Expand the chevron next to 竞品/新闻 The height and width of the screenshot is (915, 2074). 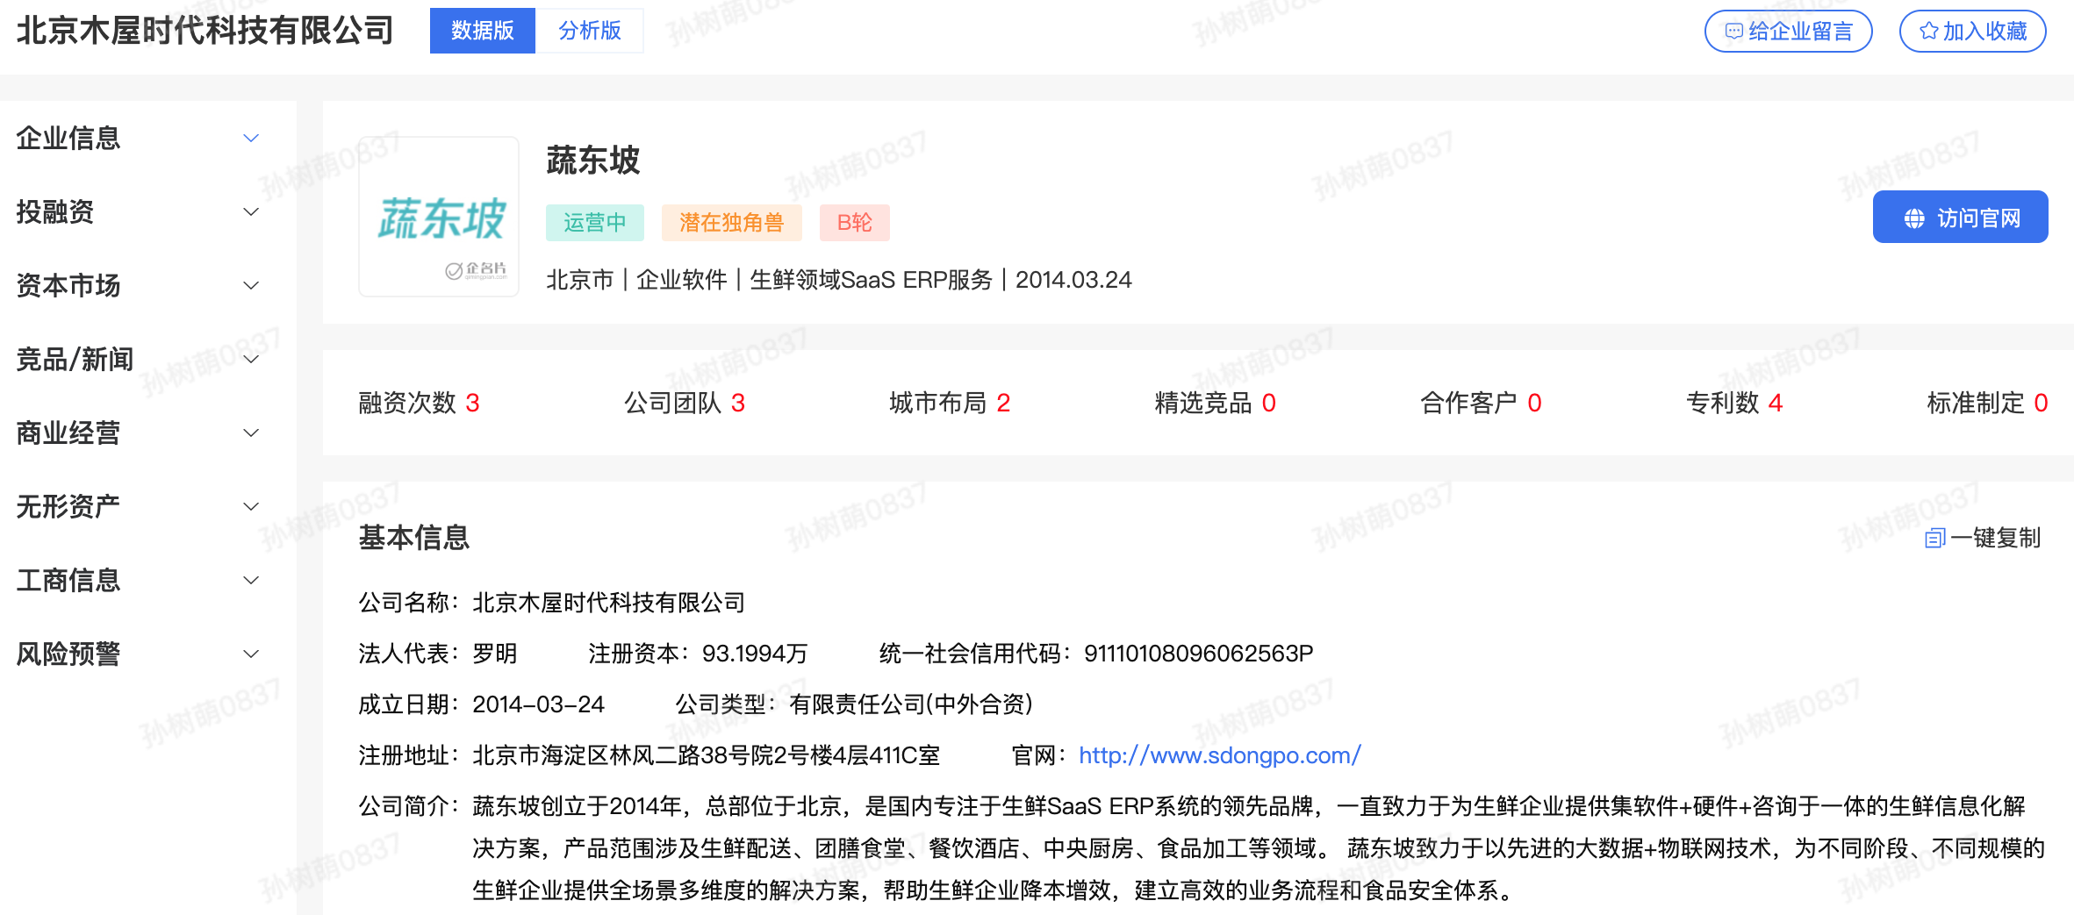click(x=251, y=359)
